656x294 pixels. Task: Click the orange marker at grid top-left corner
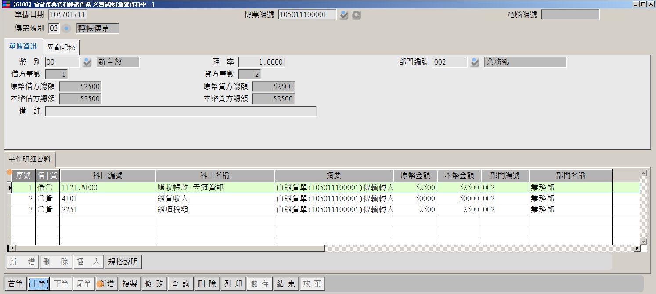pyautogui.click(x=9, y=172)
